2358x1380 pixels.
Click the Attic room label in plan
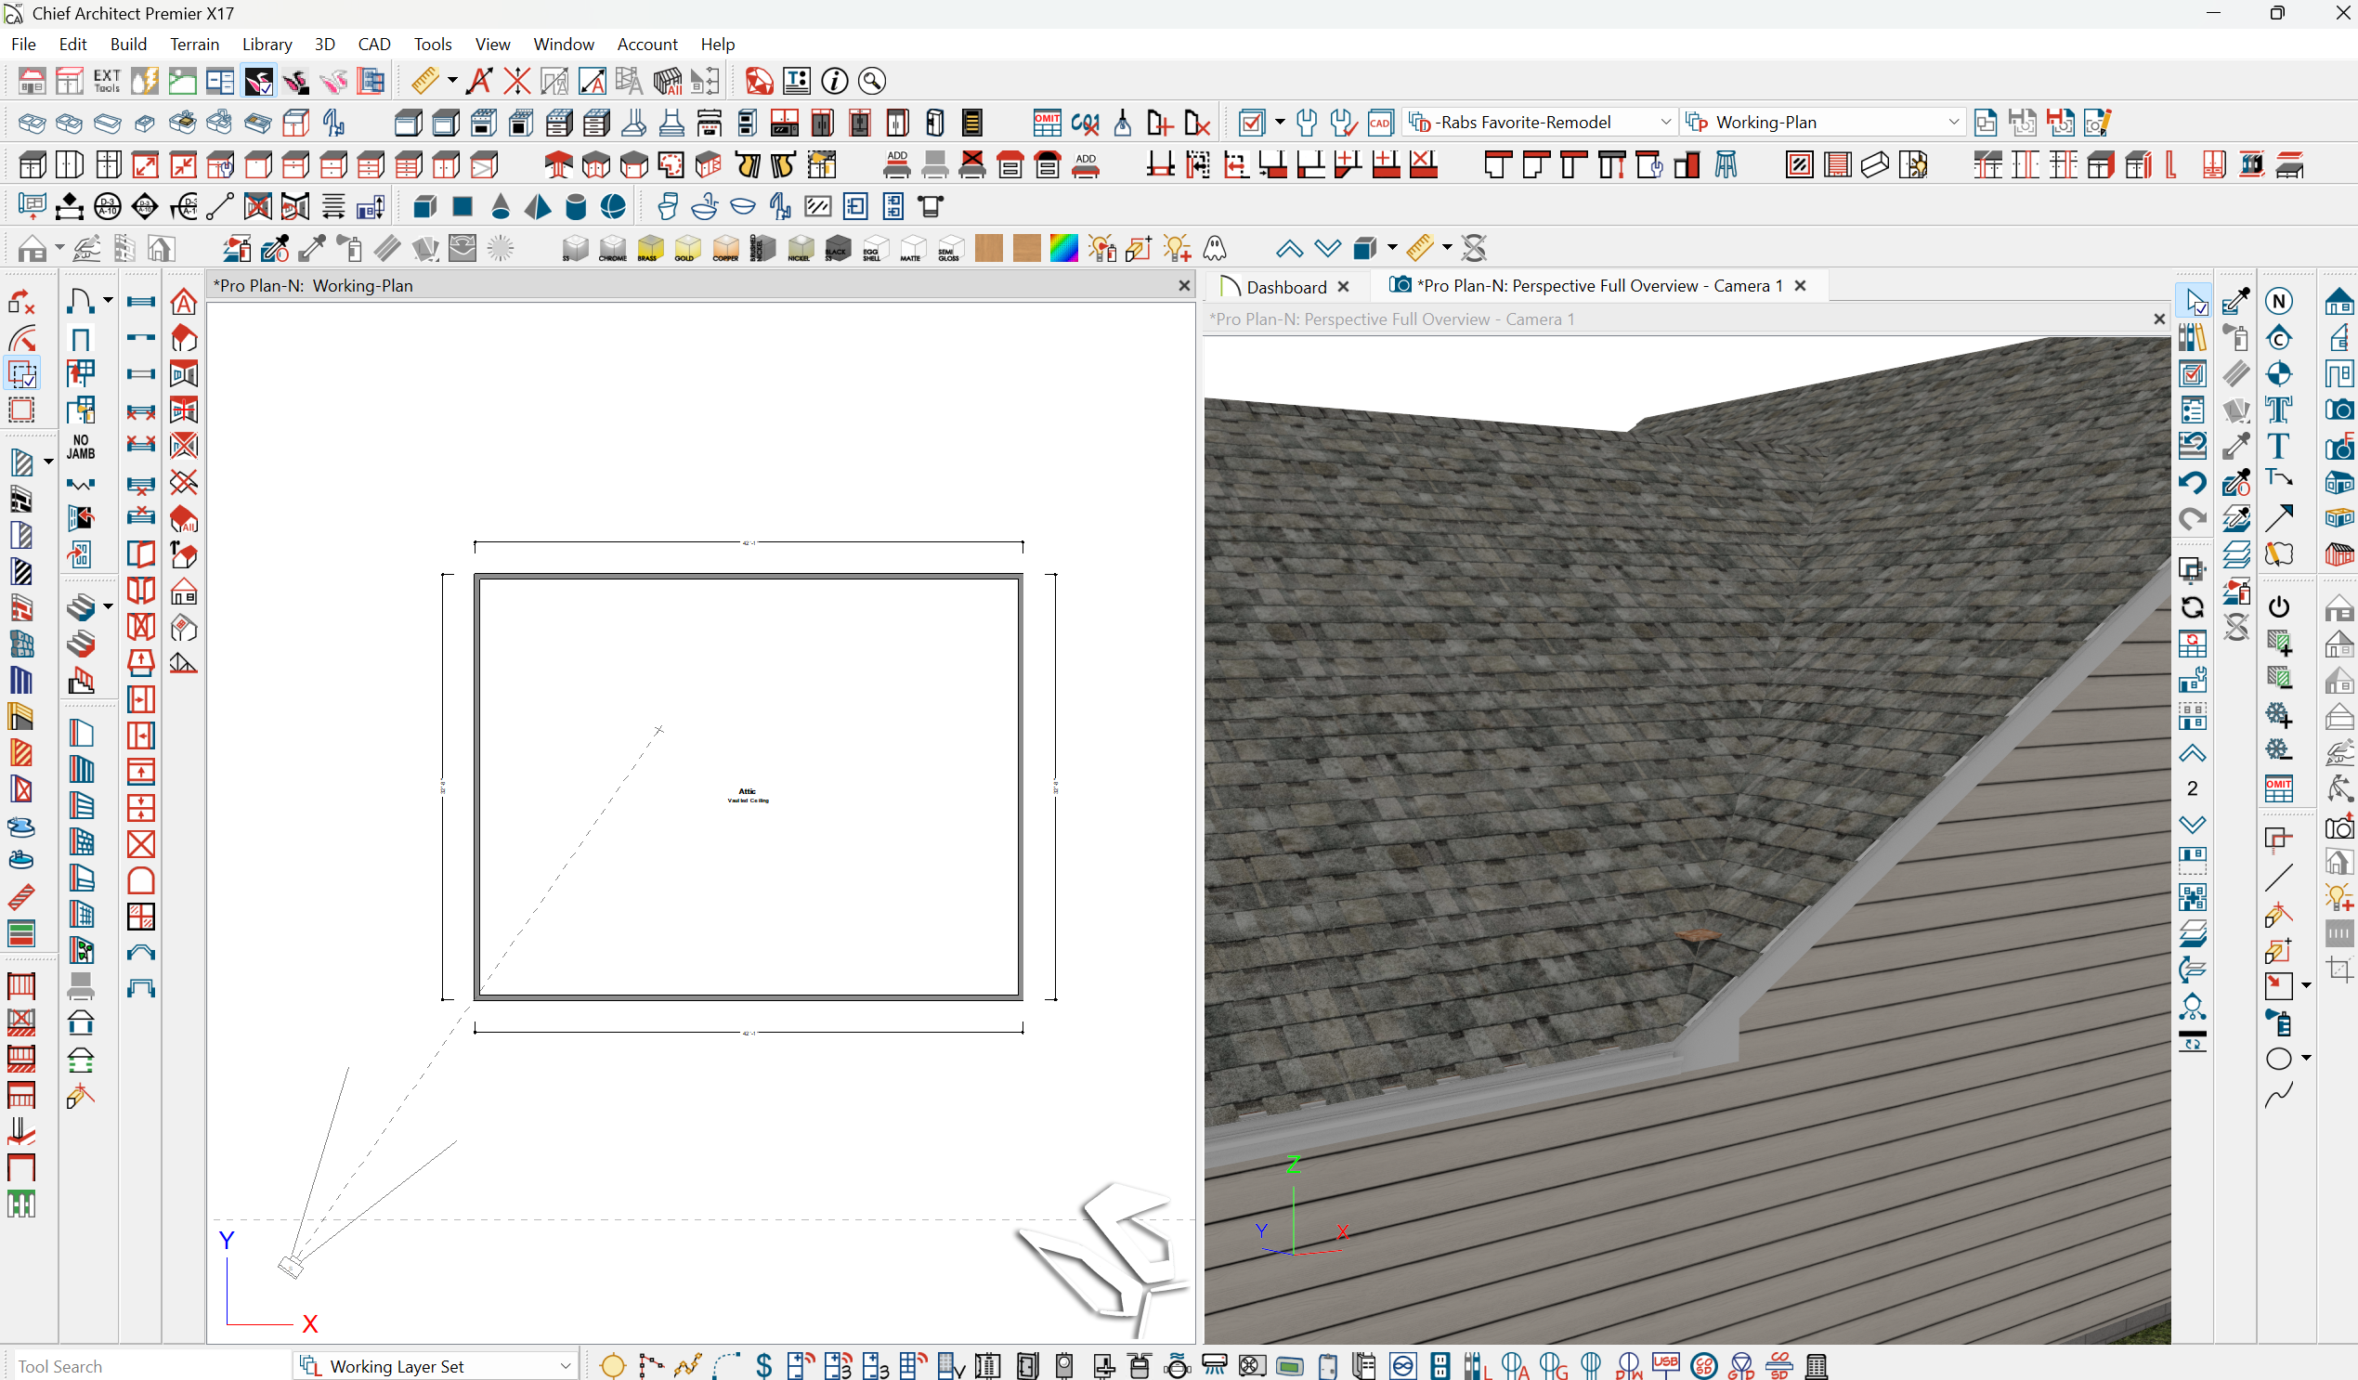click(x=747, y=791)
